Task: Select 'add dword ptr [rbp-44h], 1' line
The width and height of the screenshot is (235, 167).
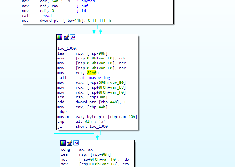Action: click(x=92, y=102)
